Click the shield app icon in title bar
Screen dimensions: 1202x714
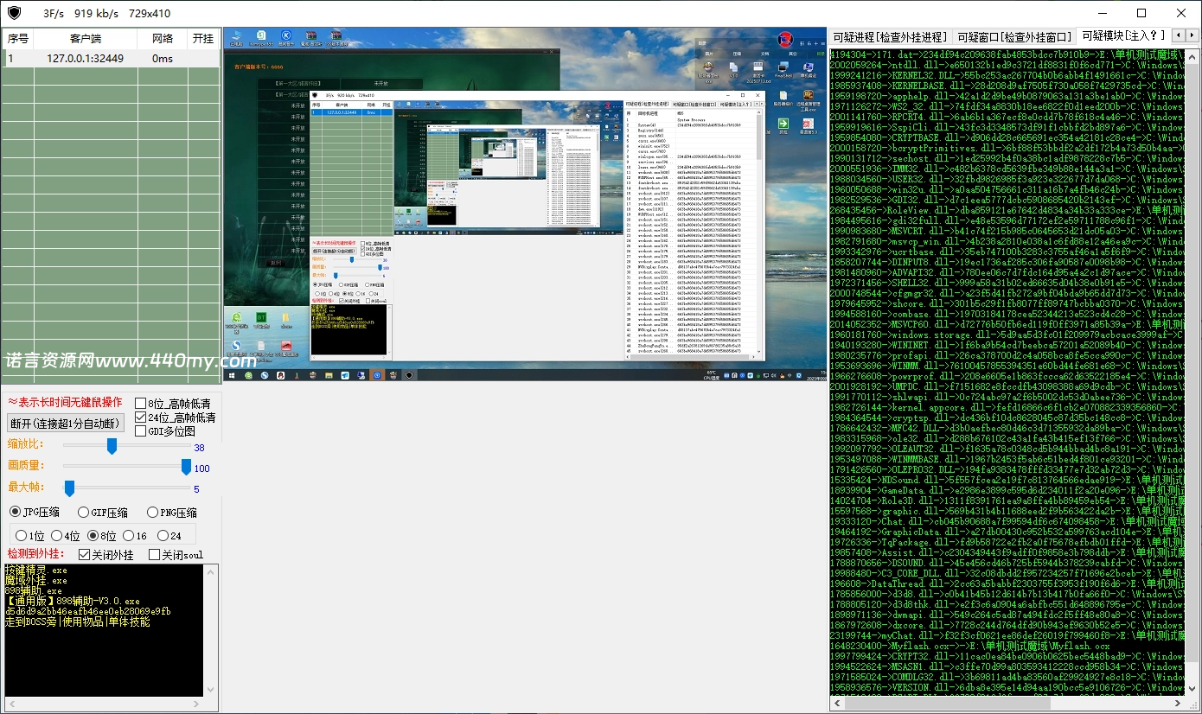coord(15,13)
